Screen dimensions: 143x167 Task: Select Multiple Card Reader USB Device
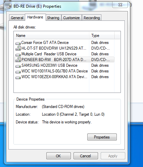click(x=64, y=54)
